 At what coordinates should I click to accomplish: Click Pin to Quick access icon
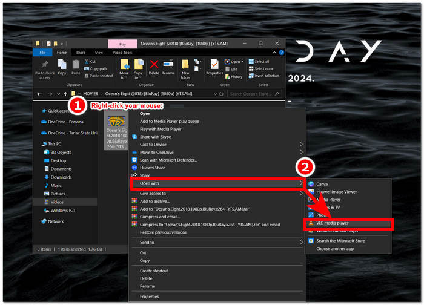point(45,64)
